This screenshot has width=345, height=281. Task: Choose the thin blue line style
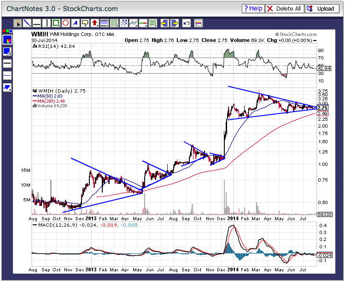(x=7, y=76)
